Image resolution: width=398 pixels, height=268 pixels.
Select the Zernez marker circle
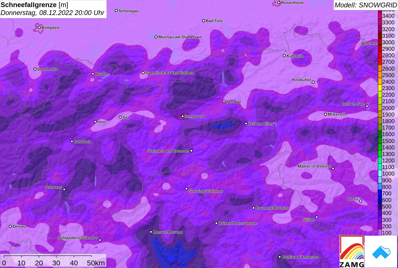11,226
